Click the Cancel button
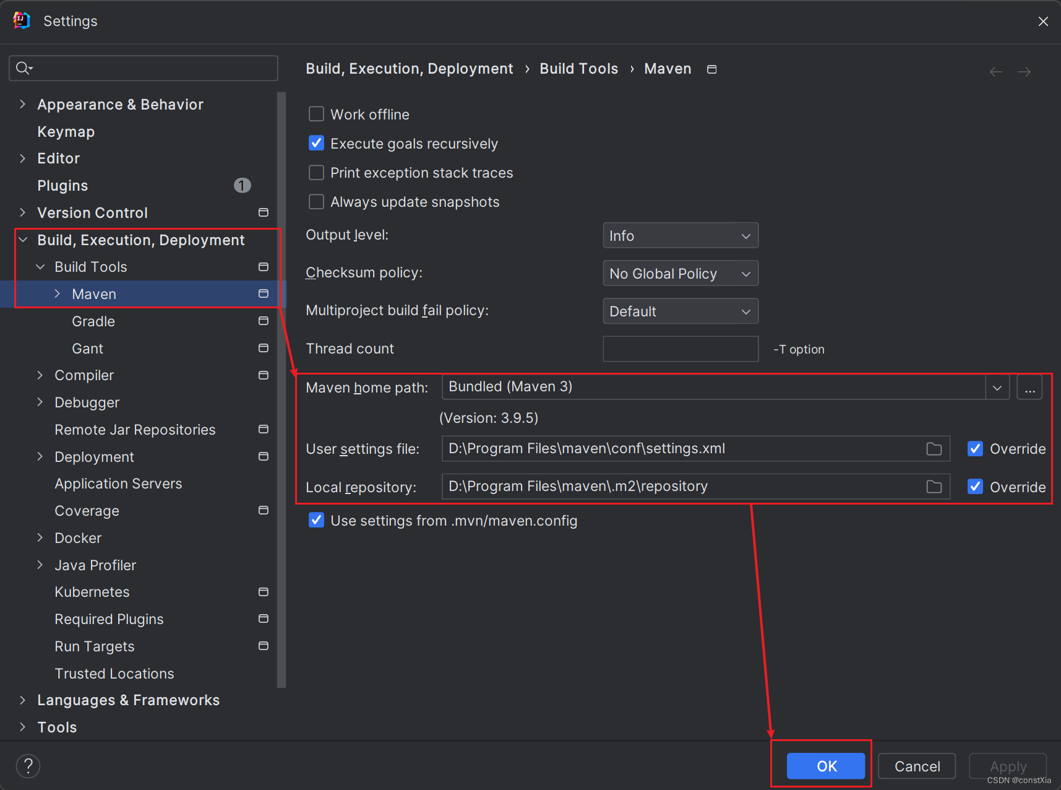The height and width of the screenshot is (790, 1061). [917, 766]
